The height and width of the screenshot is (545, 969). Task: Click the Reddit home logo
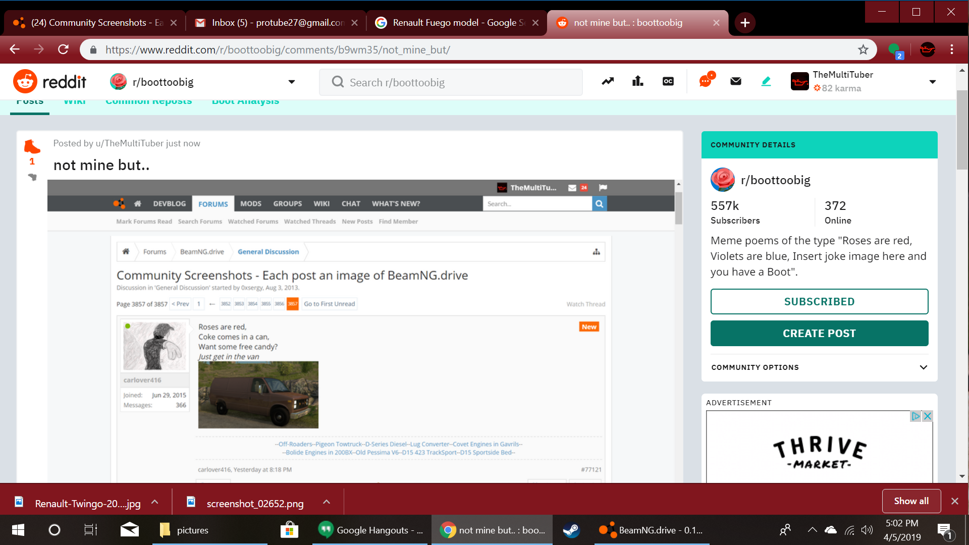click(x=49, y=82)
